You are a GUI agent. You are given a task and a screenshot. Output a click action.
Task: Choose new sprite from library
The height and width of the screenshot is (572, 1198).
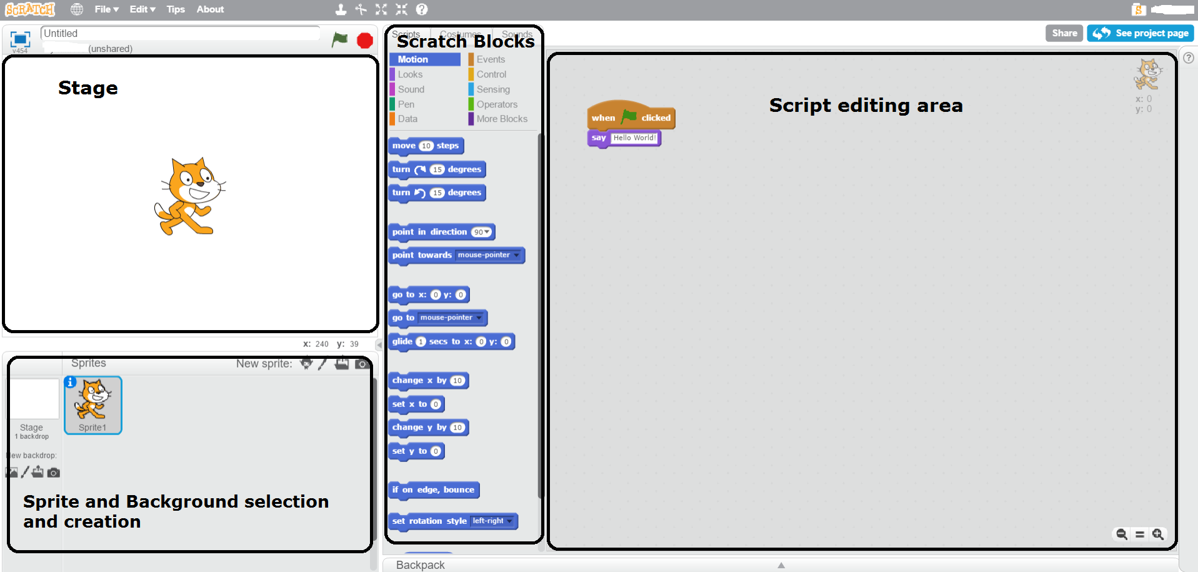point(306,363)
